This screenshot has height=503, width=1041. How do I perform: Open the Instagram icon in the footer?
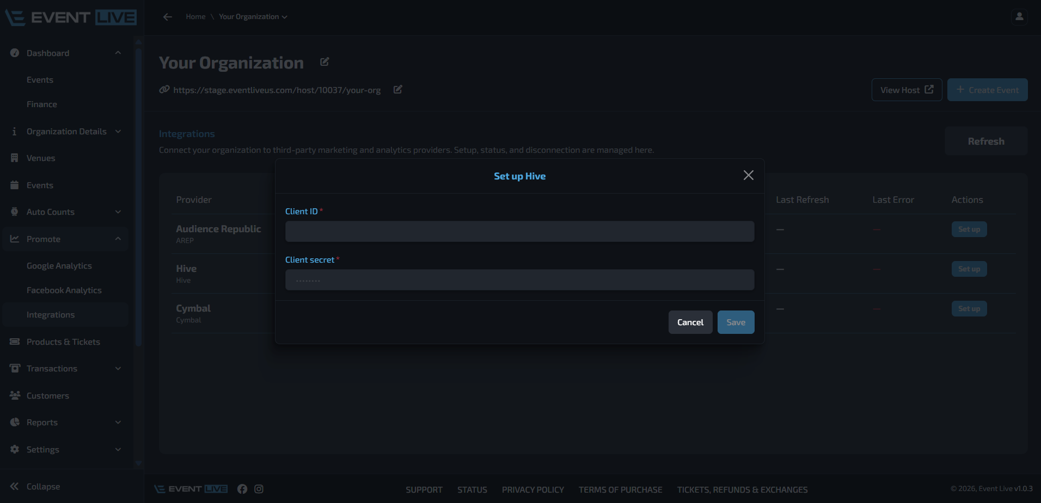point(259,489)
